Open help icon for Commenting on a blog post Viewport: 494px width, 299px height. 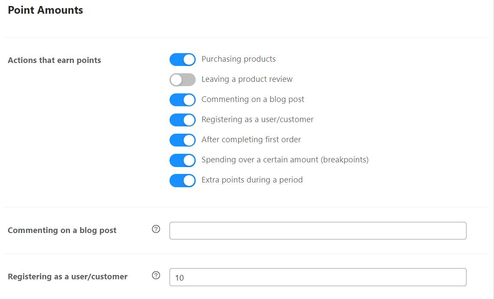coord(156,229)
